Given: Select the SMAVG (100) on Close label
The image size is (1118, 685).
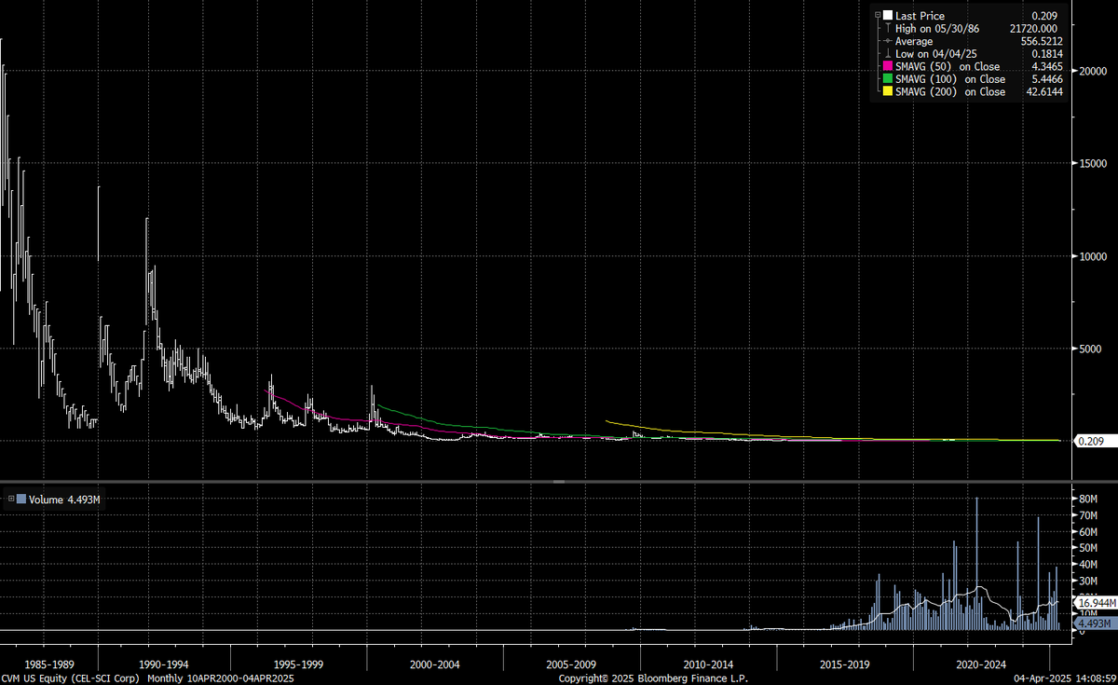Looking at the screenshot, I should tap(950, 79).
